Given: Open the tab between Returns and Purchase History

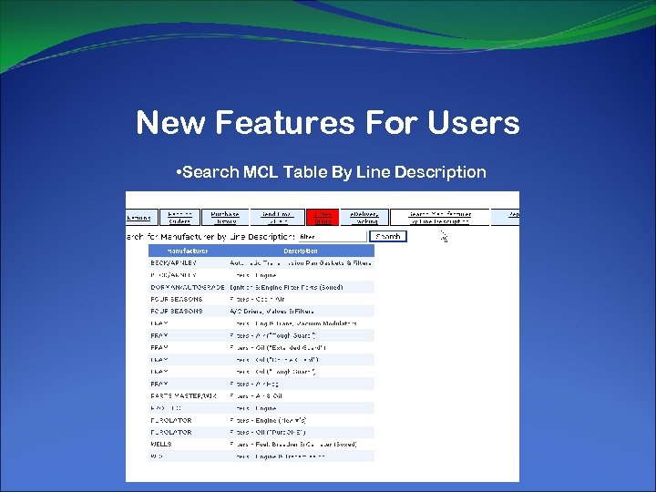Looking at the screenshot, I should (x=179, y=218).
